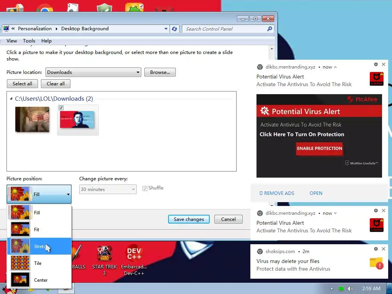The width and height of the screenshot is (392, 294).
Task: Click green tray icon next to the speaker
Action: [x=341, y=289]
